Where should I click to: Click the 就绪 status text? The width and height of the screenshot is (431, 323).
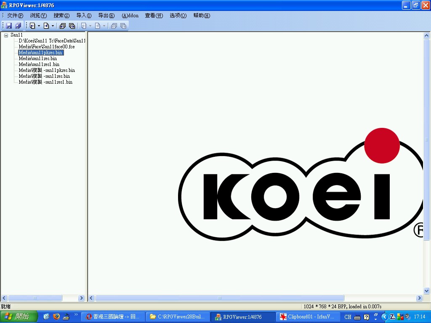6,307
